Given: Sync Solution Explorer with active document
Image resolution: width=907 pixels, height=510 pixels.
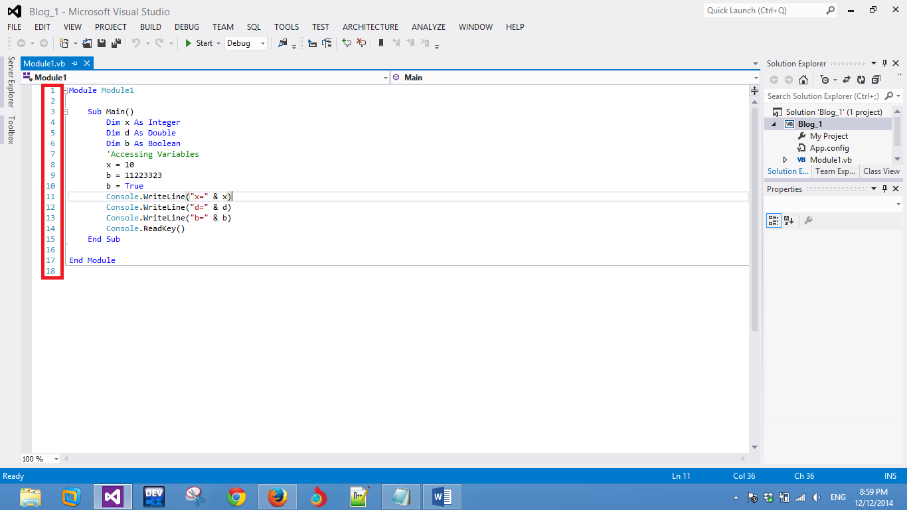Looking at the screenshot, I should point(847,79).
